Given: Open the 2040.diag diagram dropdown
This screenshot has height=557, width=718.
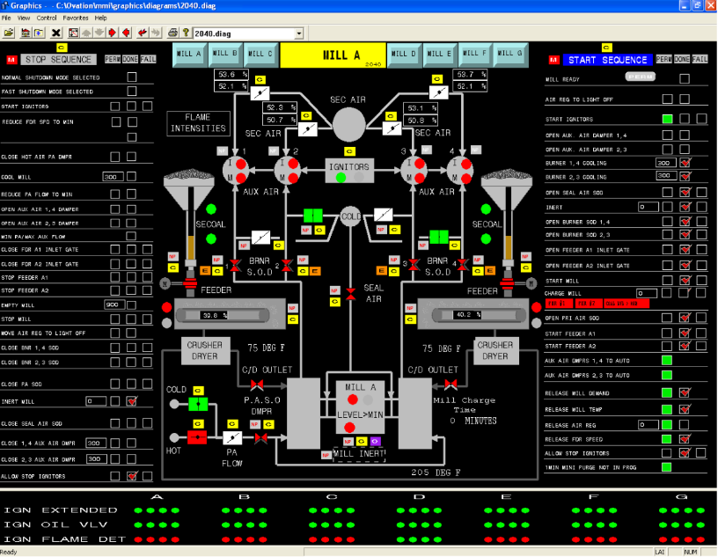Looking at the screenshot, I should (x=299, y=33).
